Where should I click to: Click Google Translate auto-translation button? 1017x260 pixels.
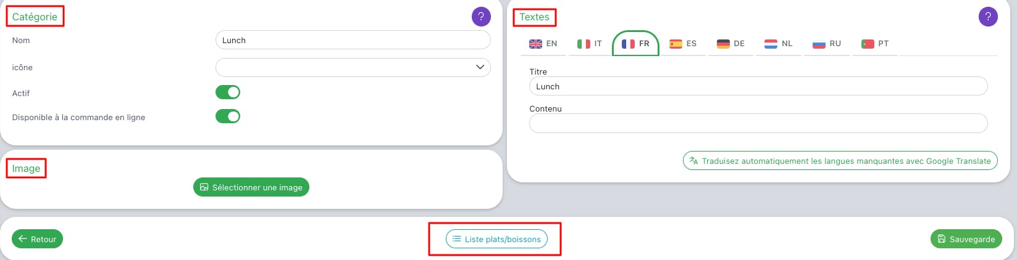point(840,161)
